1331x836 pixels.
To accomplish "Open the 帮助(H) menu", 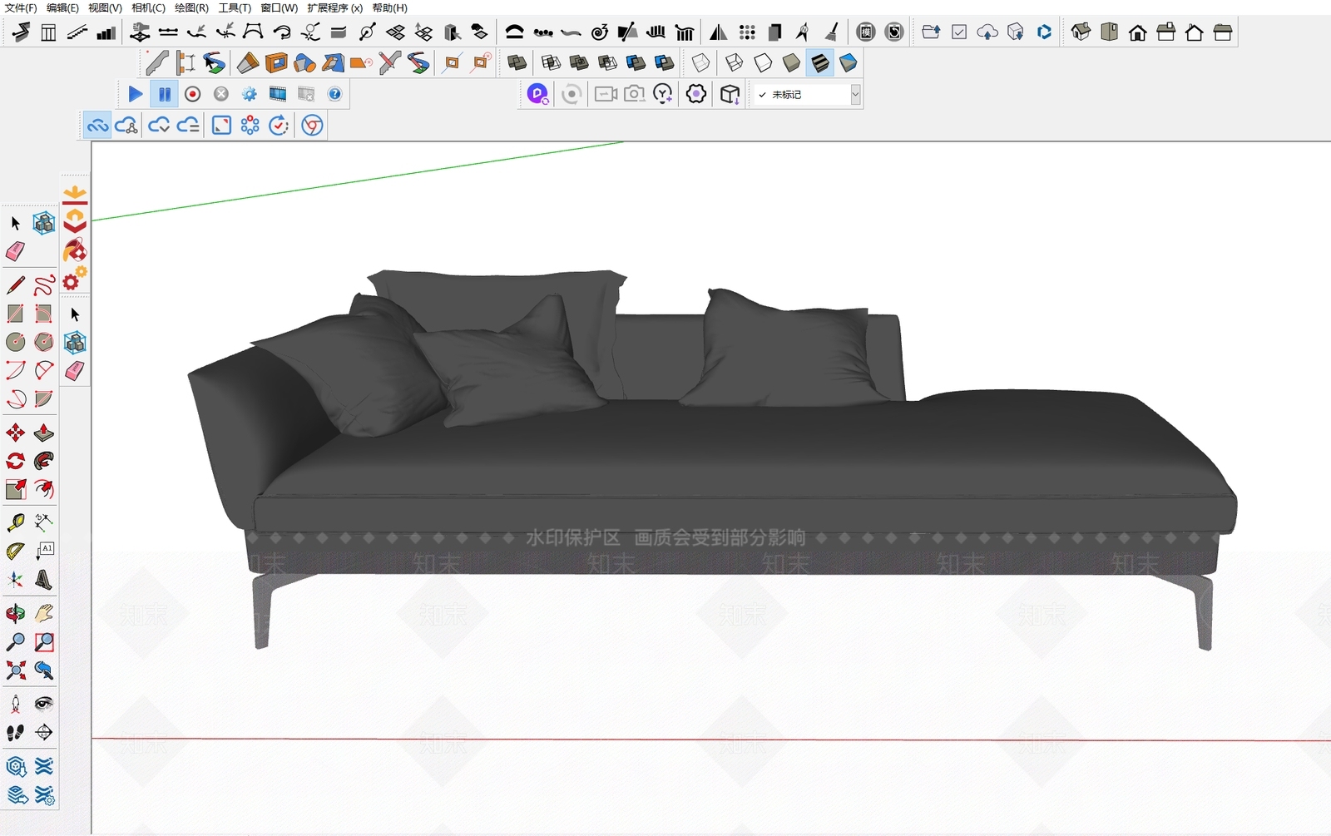I will 389,7.
